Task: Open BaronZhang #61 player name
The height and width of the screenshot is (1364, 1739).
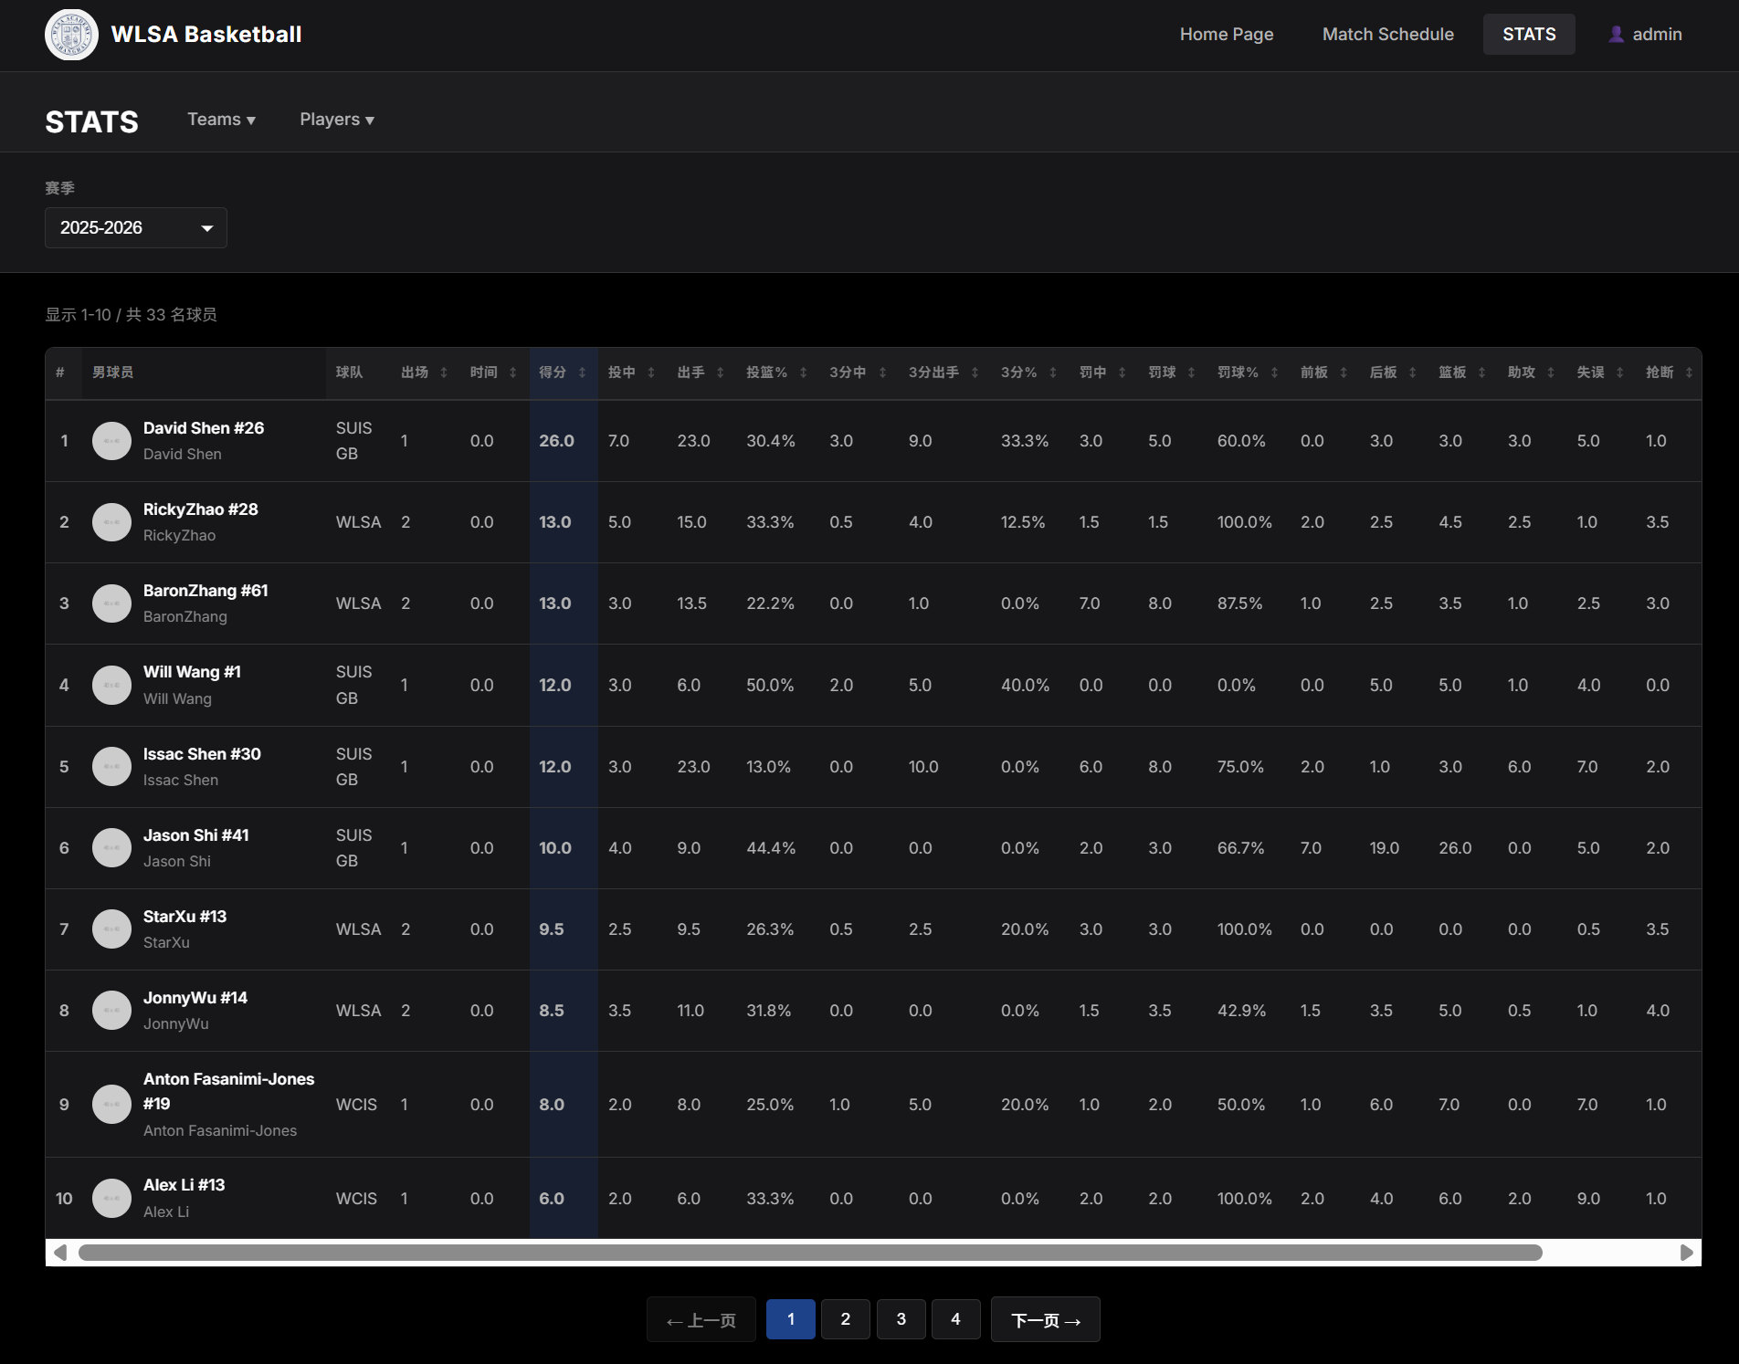Action: pyautogui.click(x=206, y=591)
